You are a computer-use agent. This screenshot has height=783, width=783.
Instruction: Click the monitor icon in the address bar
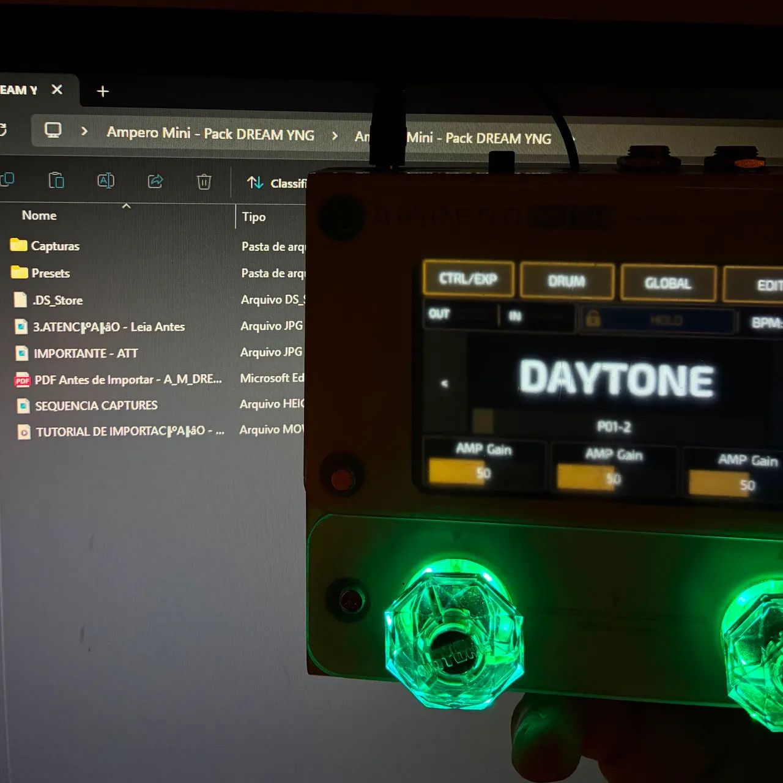click(x=53, y=130)
